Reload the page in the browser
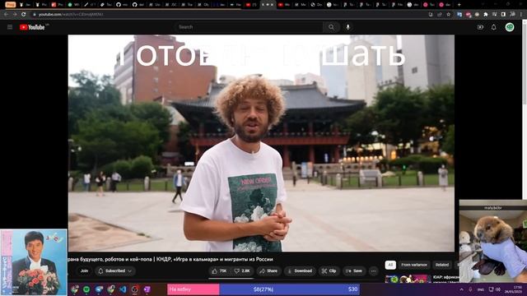The width and height of the screenshot is (527, 296). pos(24,15)
